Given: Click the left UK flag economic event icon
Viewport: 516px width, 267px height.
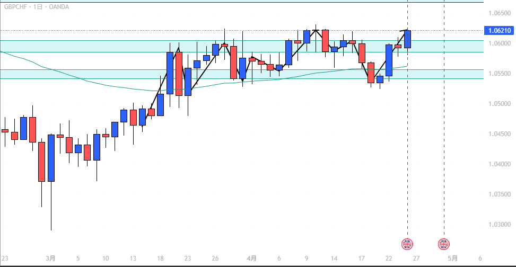Looking at the screenshot, I should click(407, 244).
